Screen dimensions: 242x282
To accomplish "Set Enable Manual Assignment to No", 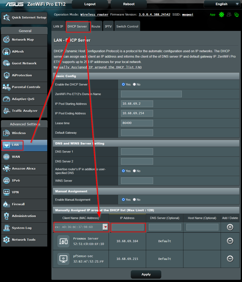I will pos(135,200).
